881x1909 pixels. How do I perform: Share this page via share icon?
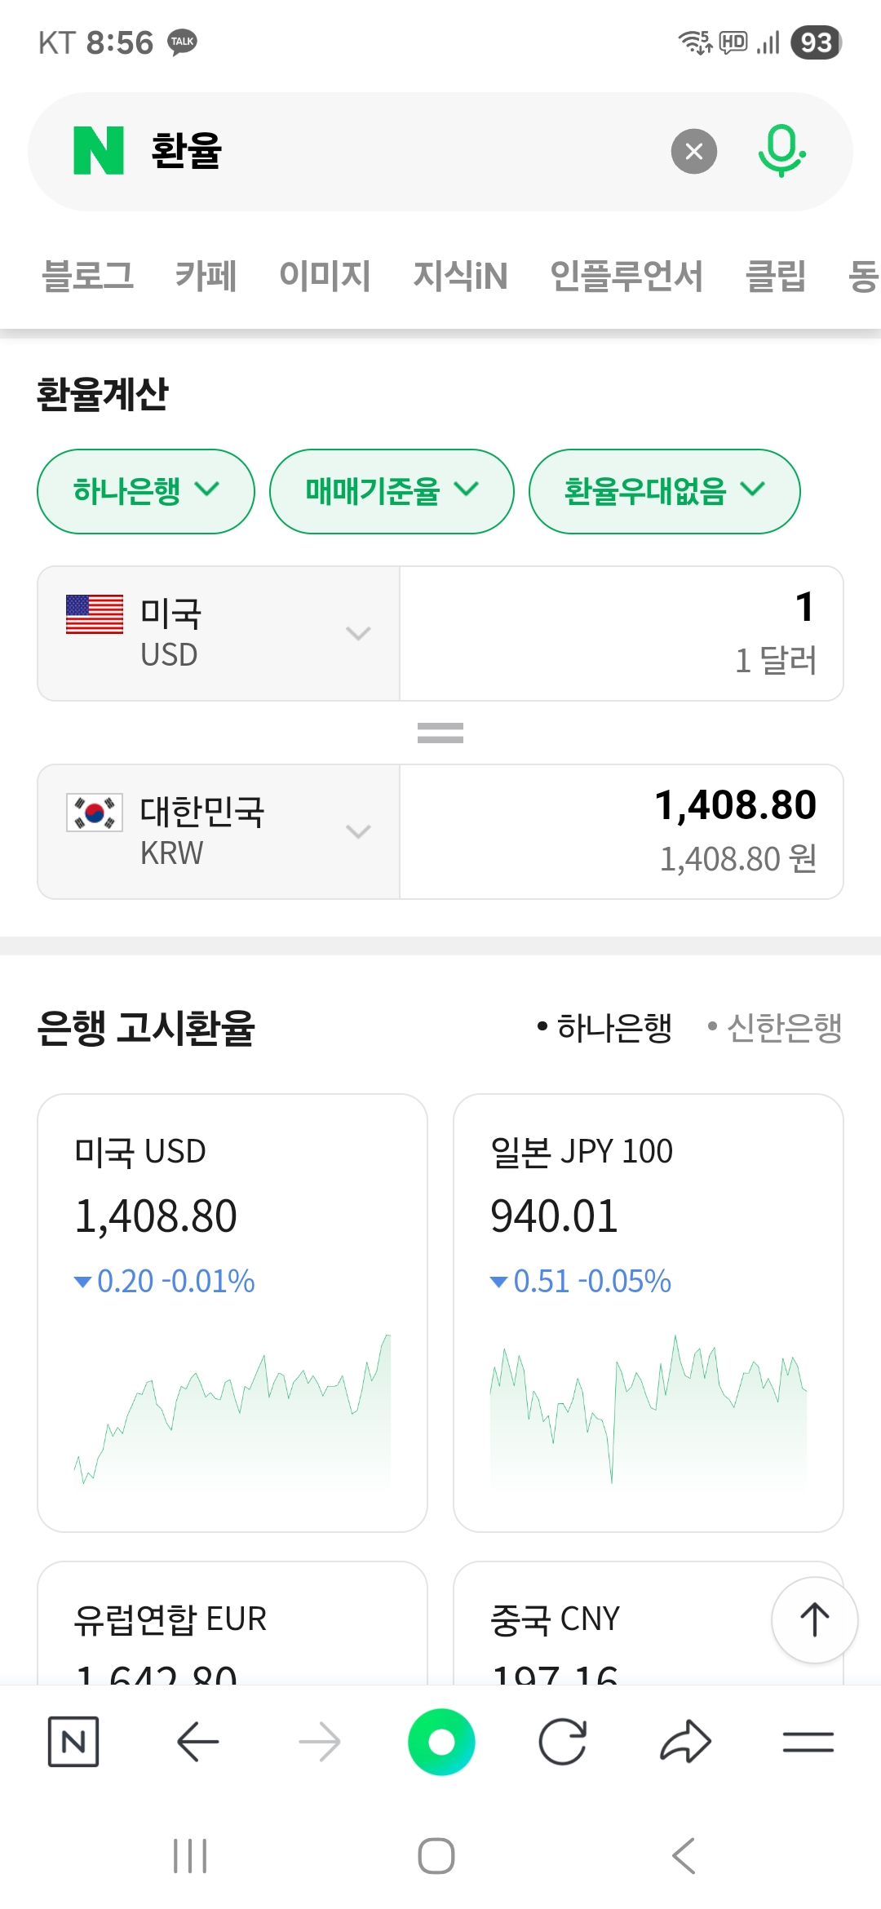(x=685, y=1742)
